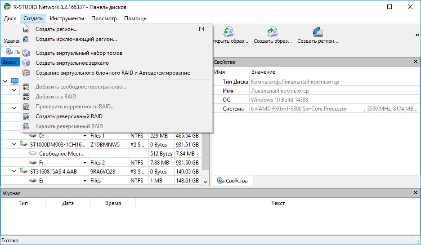
Task: Click the 465.54 GB size cell
Action: click(188, 136)
